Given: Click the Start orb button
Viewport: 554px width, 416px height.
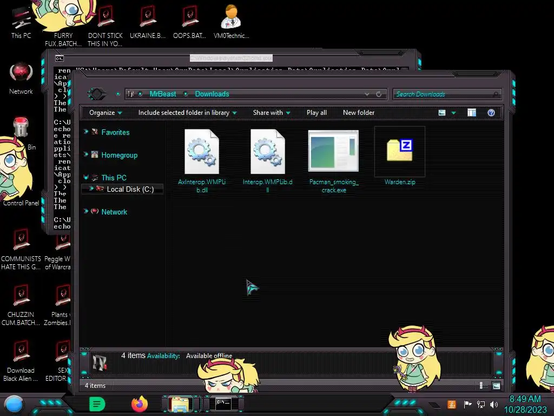Looking at the screenshot, I should [14, 405].
